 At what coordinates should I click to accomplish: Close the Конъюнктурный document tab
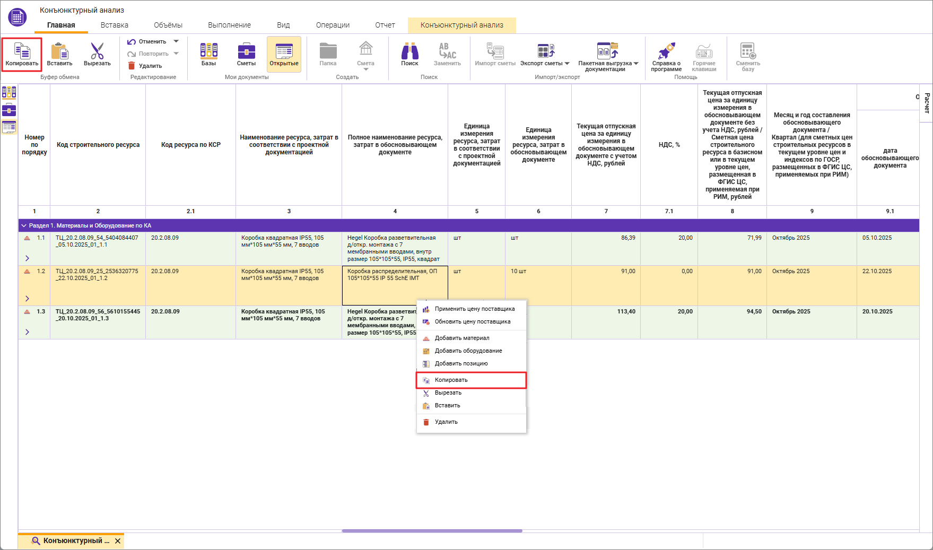(x=118, y=541)
